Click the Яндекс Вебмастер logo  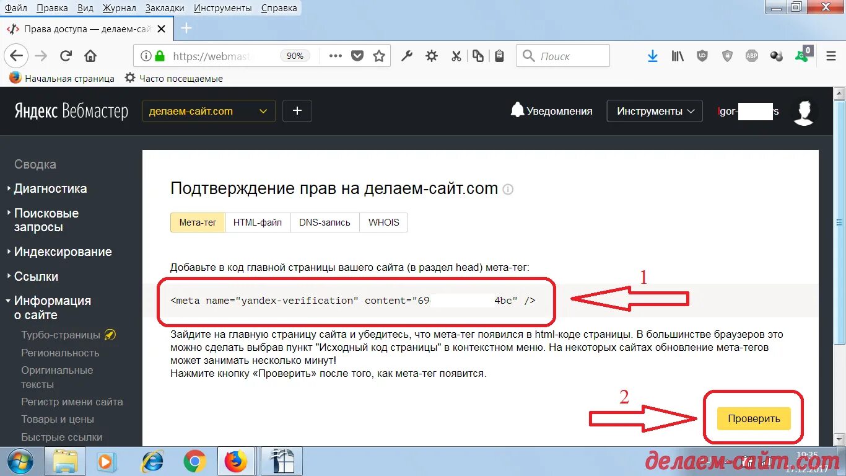(71, 112)
